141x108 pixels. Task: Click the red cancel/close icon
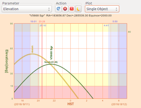[x=65, y=9]
